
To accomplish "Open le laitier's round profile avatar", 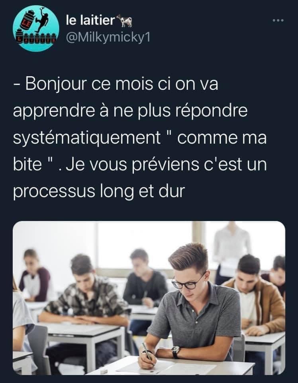I will (36, 29).
